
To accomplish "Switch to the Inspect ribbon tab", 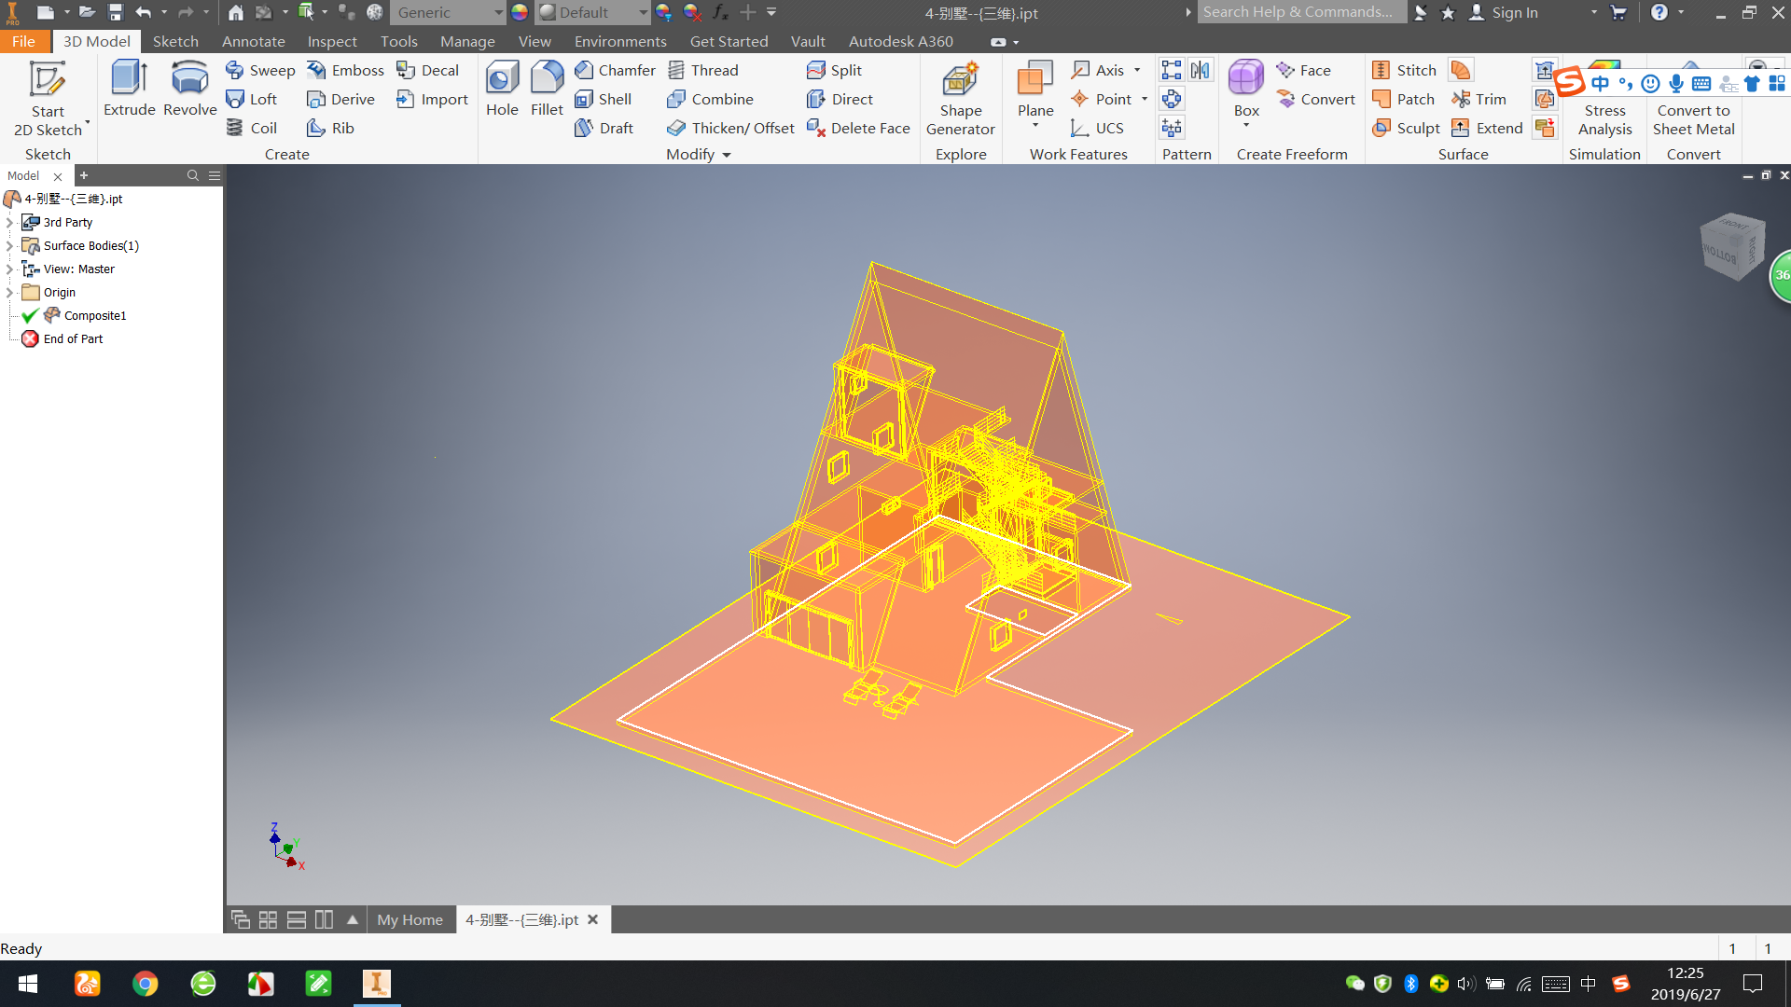I will [332, 42].
